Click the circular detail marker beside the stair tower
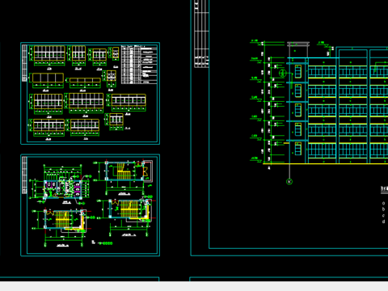Image resolution: width=388 pixels, height=291 pixels. click(282, 73)
